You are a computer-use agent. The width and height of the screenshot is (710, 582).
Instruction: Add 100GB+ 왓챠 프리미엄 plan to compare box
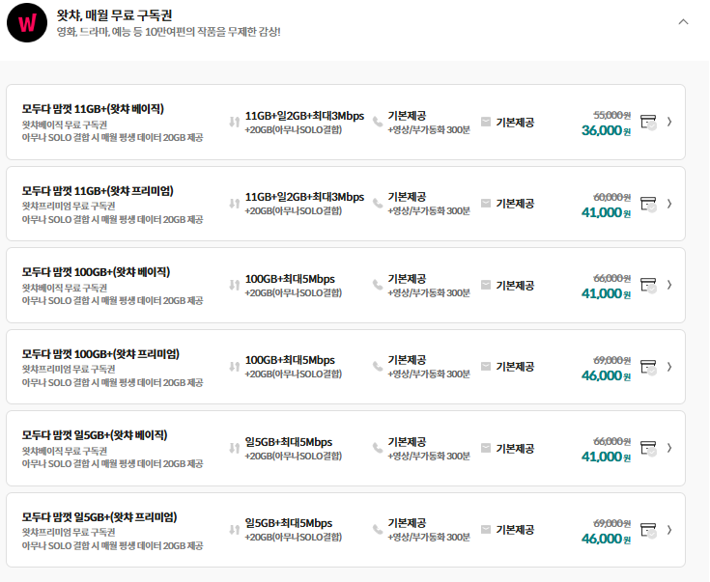(648, 367)
